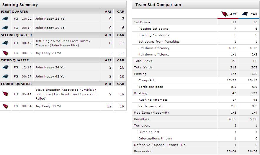Select the First Quarter section header
Image resolution: width=260 pixels, height=155 pixels.
(14, 11)
